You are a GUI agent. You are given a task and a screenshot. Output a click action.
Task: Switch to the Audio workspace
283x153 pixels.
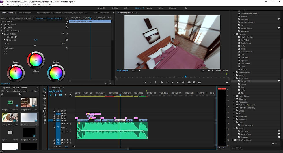coord(149,8)
